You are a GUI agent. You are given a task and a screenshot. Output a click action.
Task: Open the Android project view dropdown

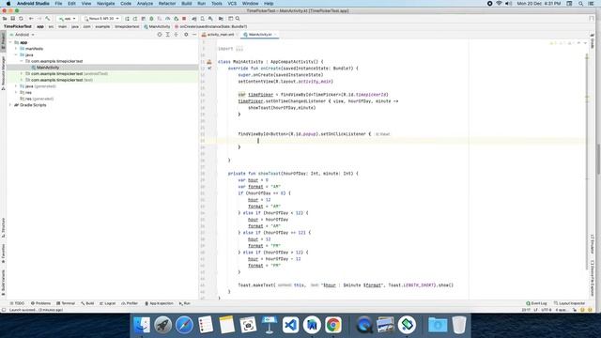[x=23, y=35]
